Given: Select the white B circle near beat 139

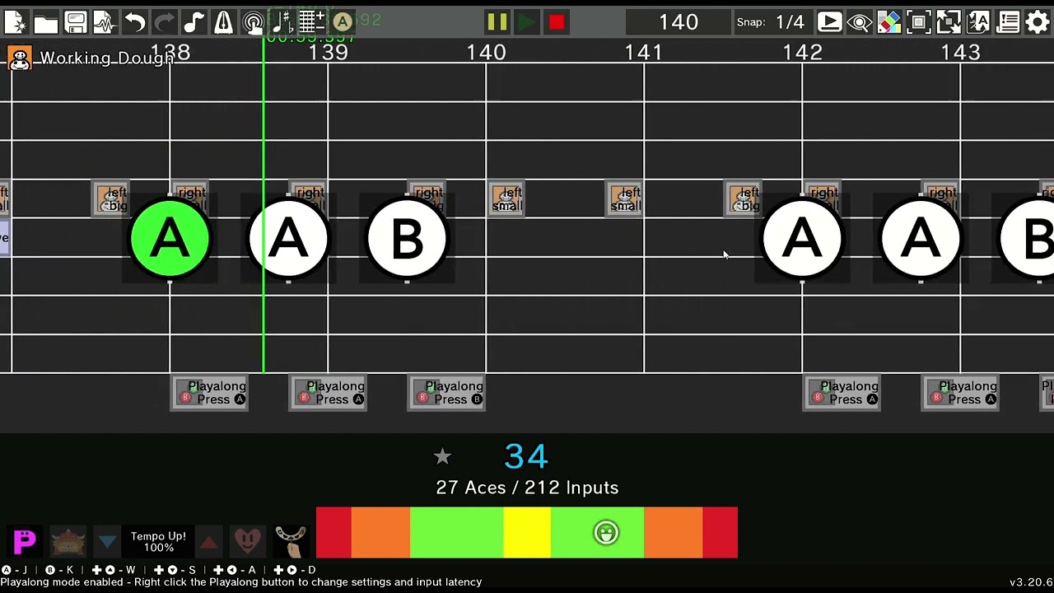Looking at the screenshot, I should 407,239.
